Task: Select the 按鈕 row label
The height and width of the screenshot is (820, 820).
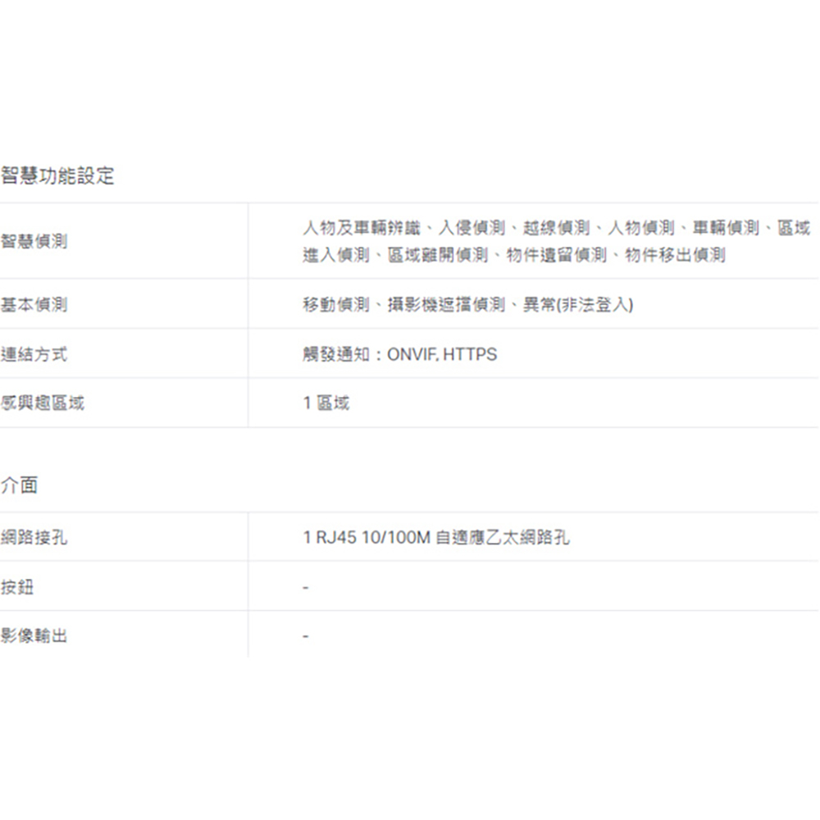Action: (x=18, y=587)
